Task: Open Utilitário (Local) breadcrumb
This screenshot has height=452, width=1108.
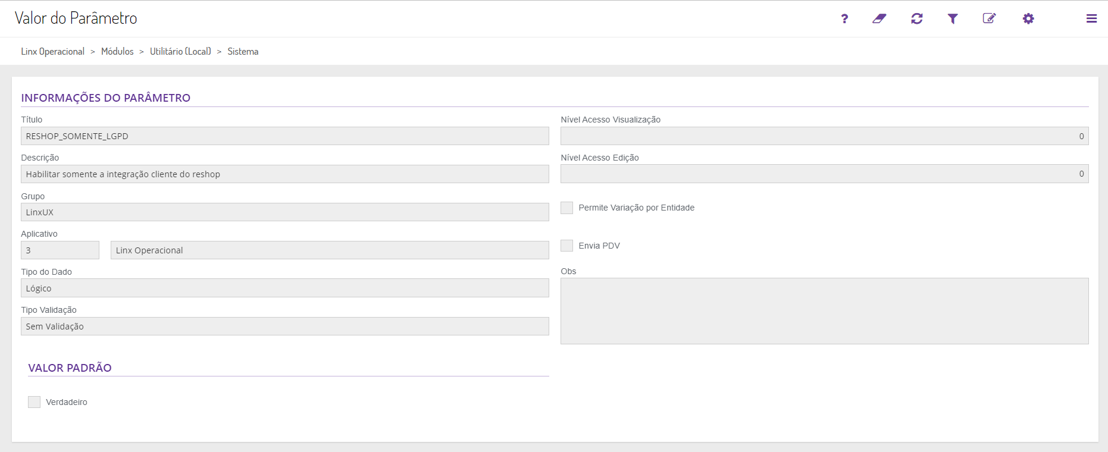Action: pos(180,52)
